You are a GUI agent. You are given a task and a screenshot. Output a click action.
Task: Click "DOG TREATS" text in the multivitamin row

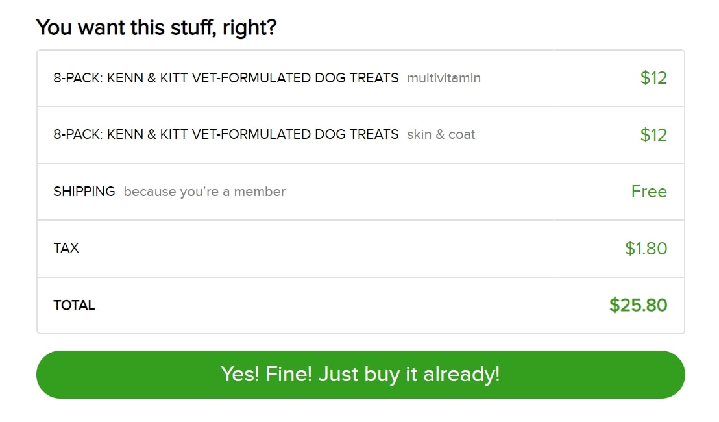tap(357, 78)
